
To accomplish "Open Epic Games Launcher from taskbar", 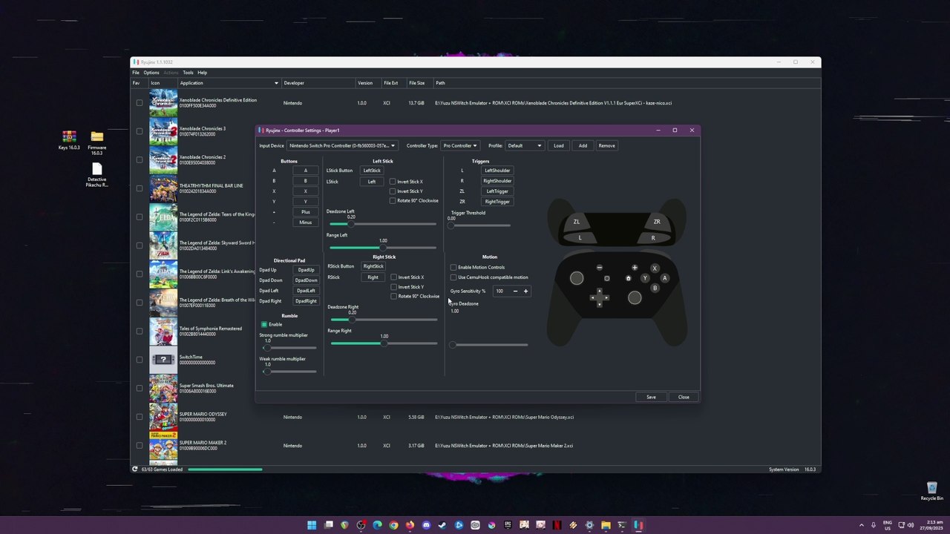I will click(x=508, y=525).
